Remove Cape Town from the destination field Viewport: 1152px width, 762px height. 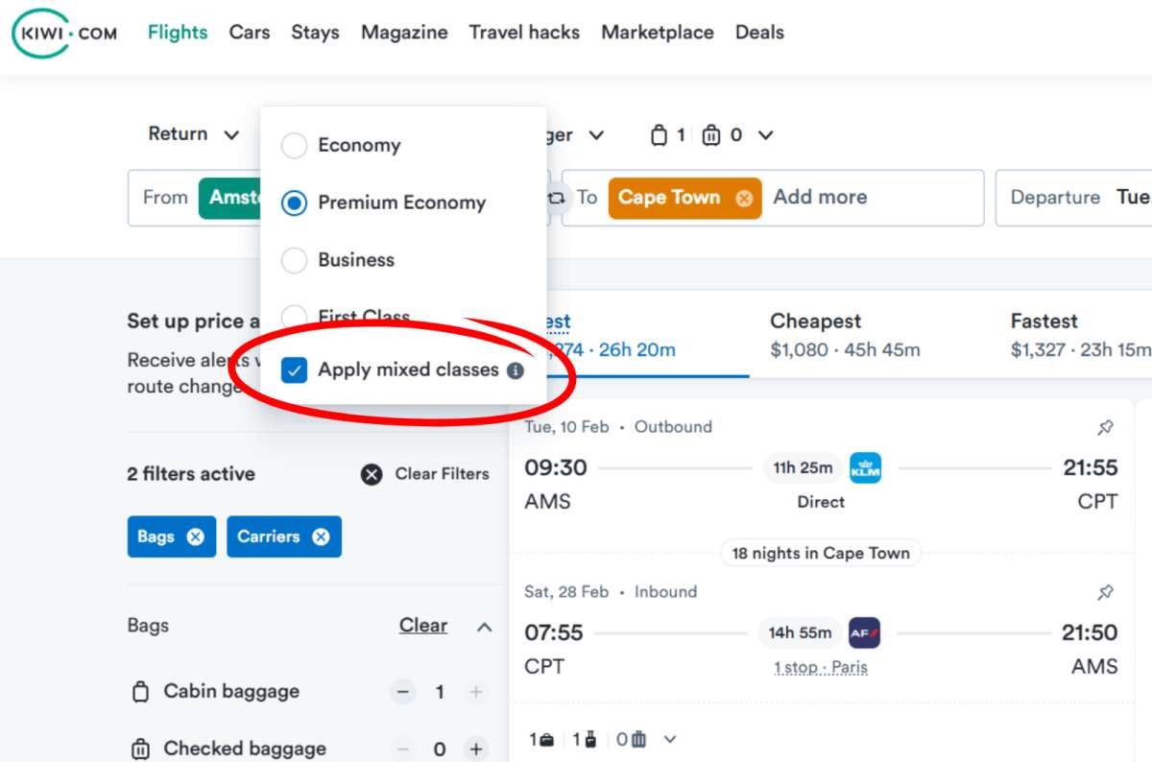[x=744, y=198]
